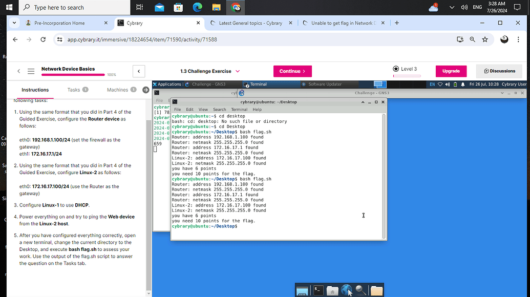530x297 pixels.
Task: Open terminal emulator from the bottom dock
Action: (317, 290)
